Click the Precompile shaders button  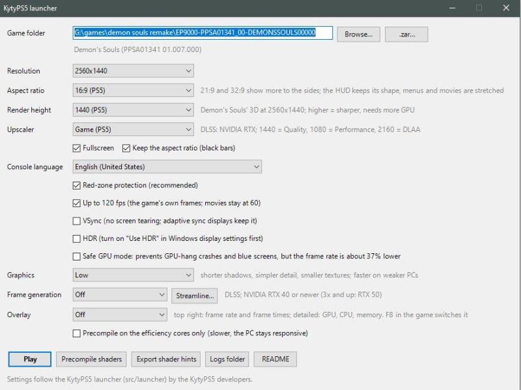(x=91, y=359)
